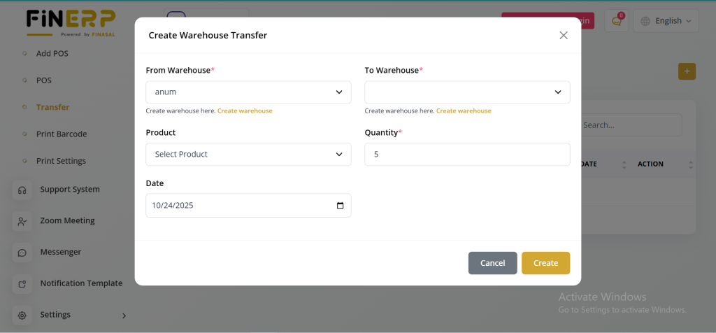Close the Create Warehouse Transfer dialog
716x333 pixels.
pos(563,35)
